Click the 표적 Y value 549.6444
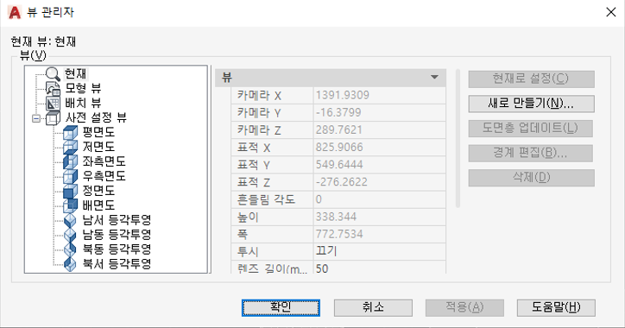Image resolution: width=625 pixels, height=328 pixels. (x=380, y=165)
